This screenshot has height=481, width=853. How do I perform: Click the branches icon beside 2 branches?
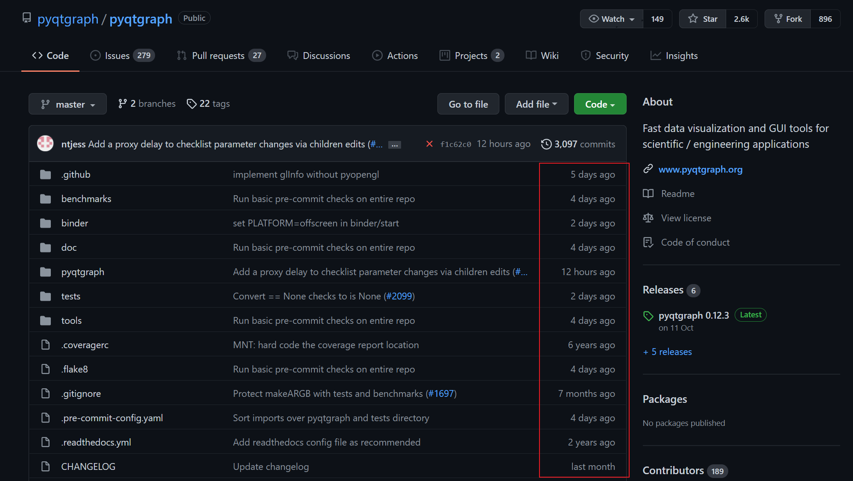pyautogui.click(x=123, y=104)
